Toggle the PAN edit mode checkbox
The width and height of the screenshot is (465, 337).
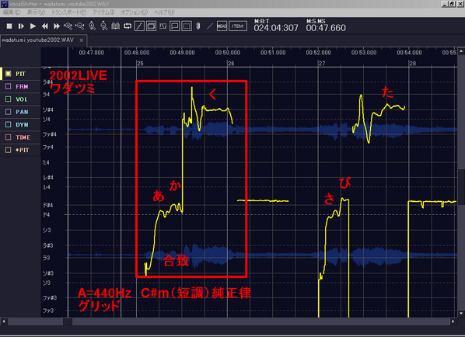point(9,112)
